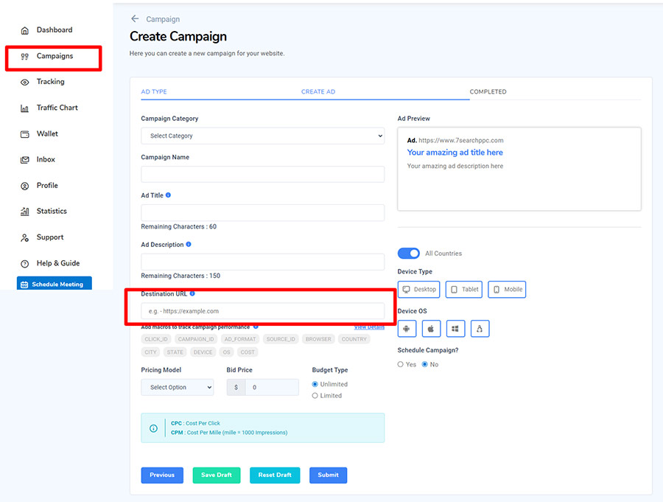Screen dimensions: 663x502
Task: Select the Linux device OS icon
Action: point(480,329)
